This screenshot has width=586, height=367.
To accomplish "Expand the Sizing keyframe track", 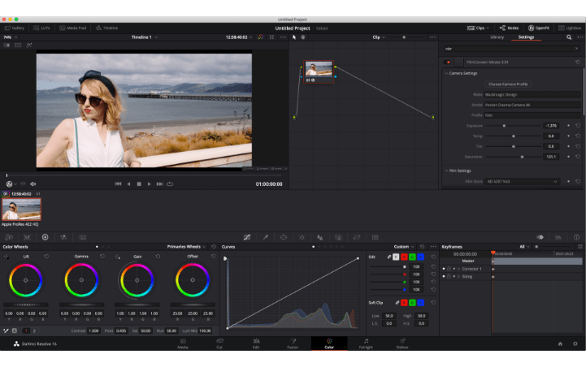I will point(458,277).
